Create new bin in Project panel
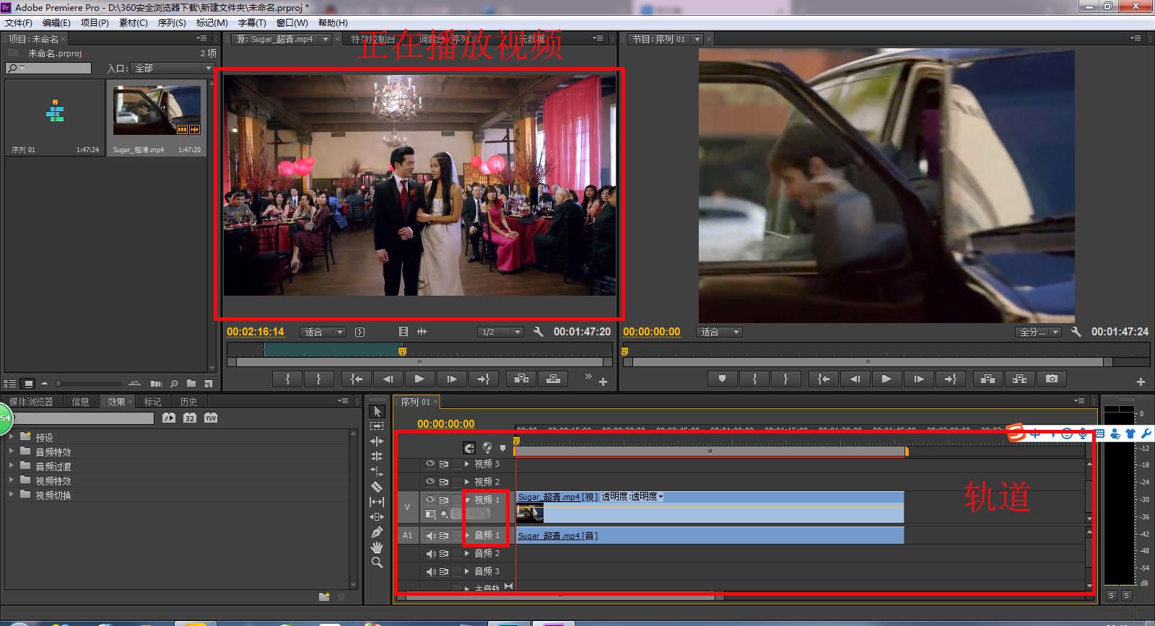This screenshot has height=626, width=1155. (x=191, y=384)
